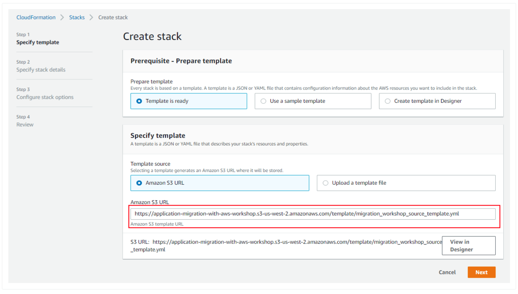Click the Create stack breadcrumb text
The image size is (518, 294).
click(113, 17)
